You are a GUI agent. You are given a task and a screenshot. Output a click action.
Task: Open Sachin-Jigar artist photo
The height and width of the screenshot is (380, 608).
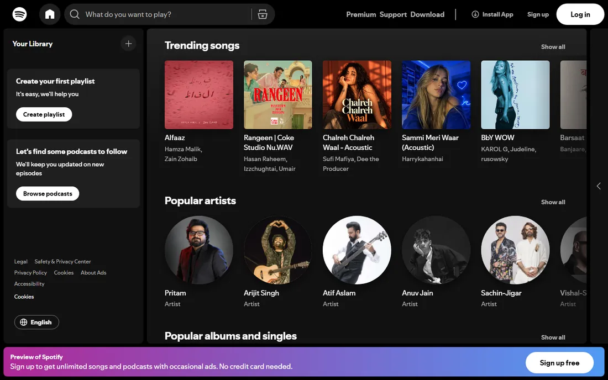click(x=515, y=250)
